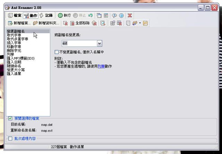Select 取代多重字串 action
This screenshot has width=222, height=154.
pyautogui.click(x=28, y=39)
